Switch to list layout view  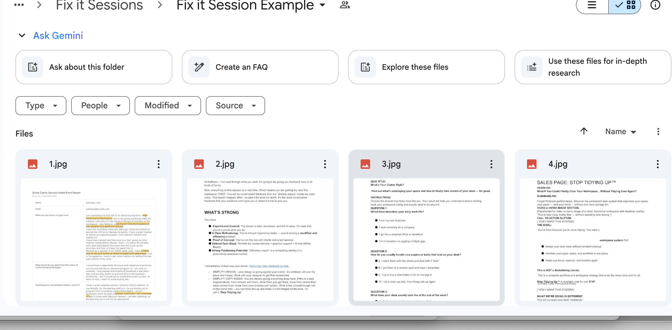pyautogui.click(x=592, y=5)
